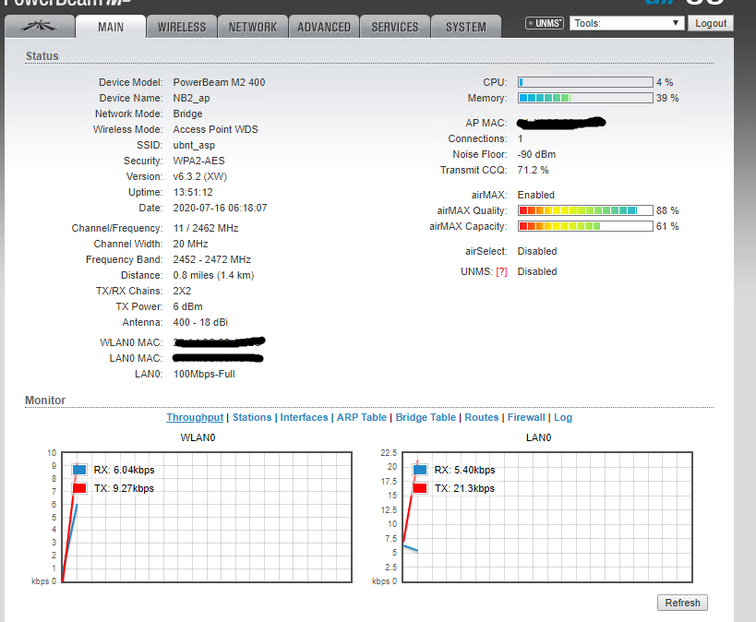This screenshot has width=756, height=622.
Task: Click the WLAN0 throughput graph
Action: coord(207,517)
